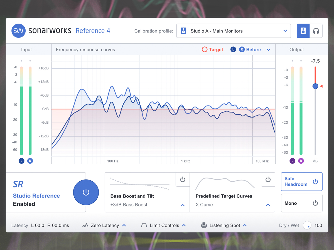Click the Sonarworks SW logo icon

point(18,31)
